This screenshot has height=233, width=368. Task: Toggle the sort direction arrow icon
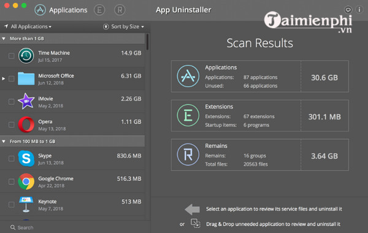pyautogui.click(x=106, y=26)
